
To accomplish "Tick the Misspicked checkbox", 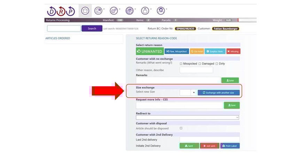I will (x=181, y=64).
